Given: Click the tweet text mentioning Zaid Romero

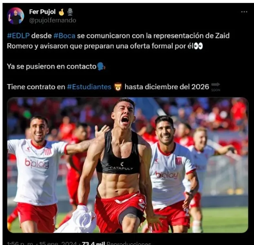Looking at the screenshot, I should click(118, 41).
